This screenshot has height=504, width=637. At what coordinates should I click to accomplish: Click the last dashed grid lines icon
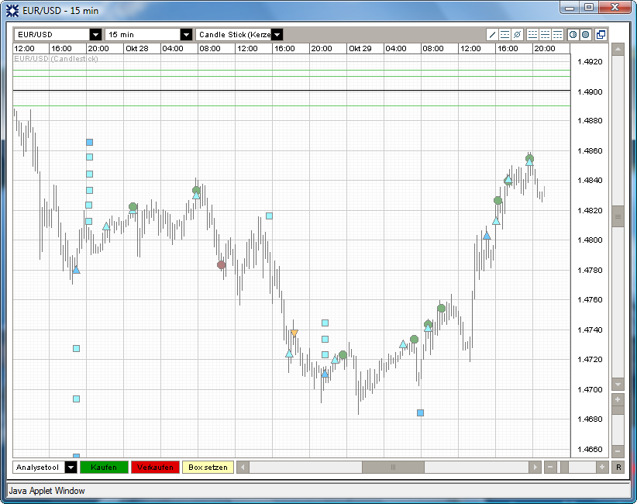pyautogui.click(x=557, y=35)
